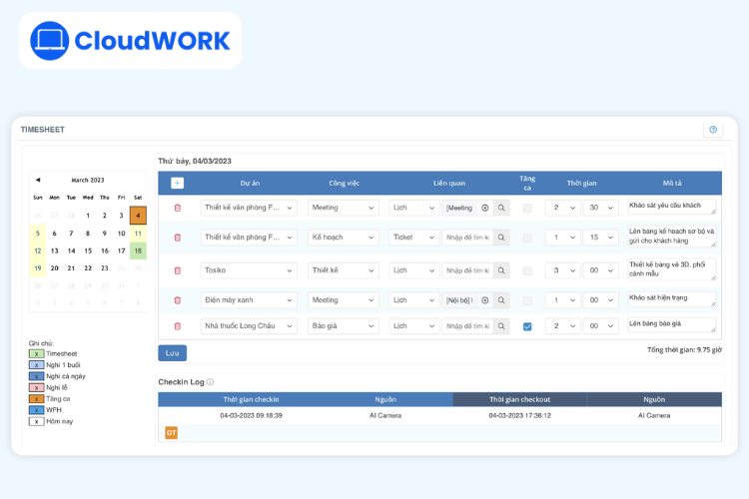Click the Hôm nay legend swatch
Screen dimensions: 749x499
click(x=36, y=421)
